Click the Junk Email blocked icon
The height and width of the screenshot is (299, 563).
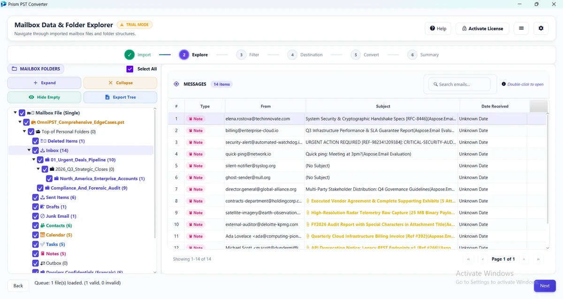[43, 216]
